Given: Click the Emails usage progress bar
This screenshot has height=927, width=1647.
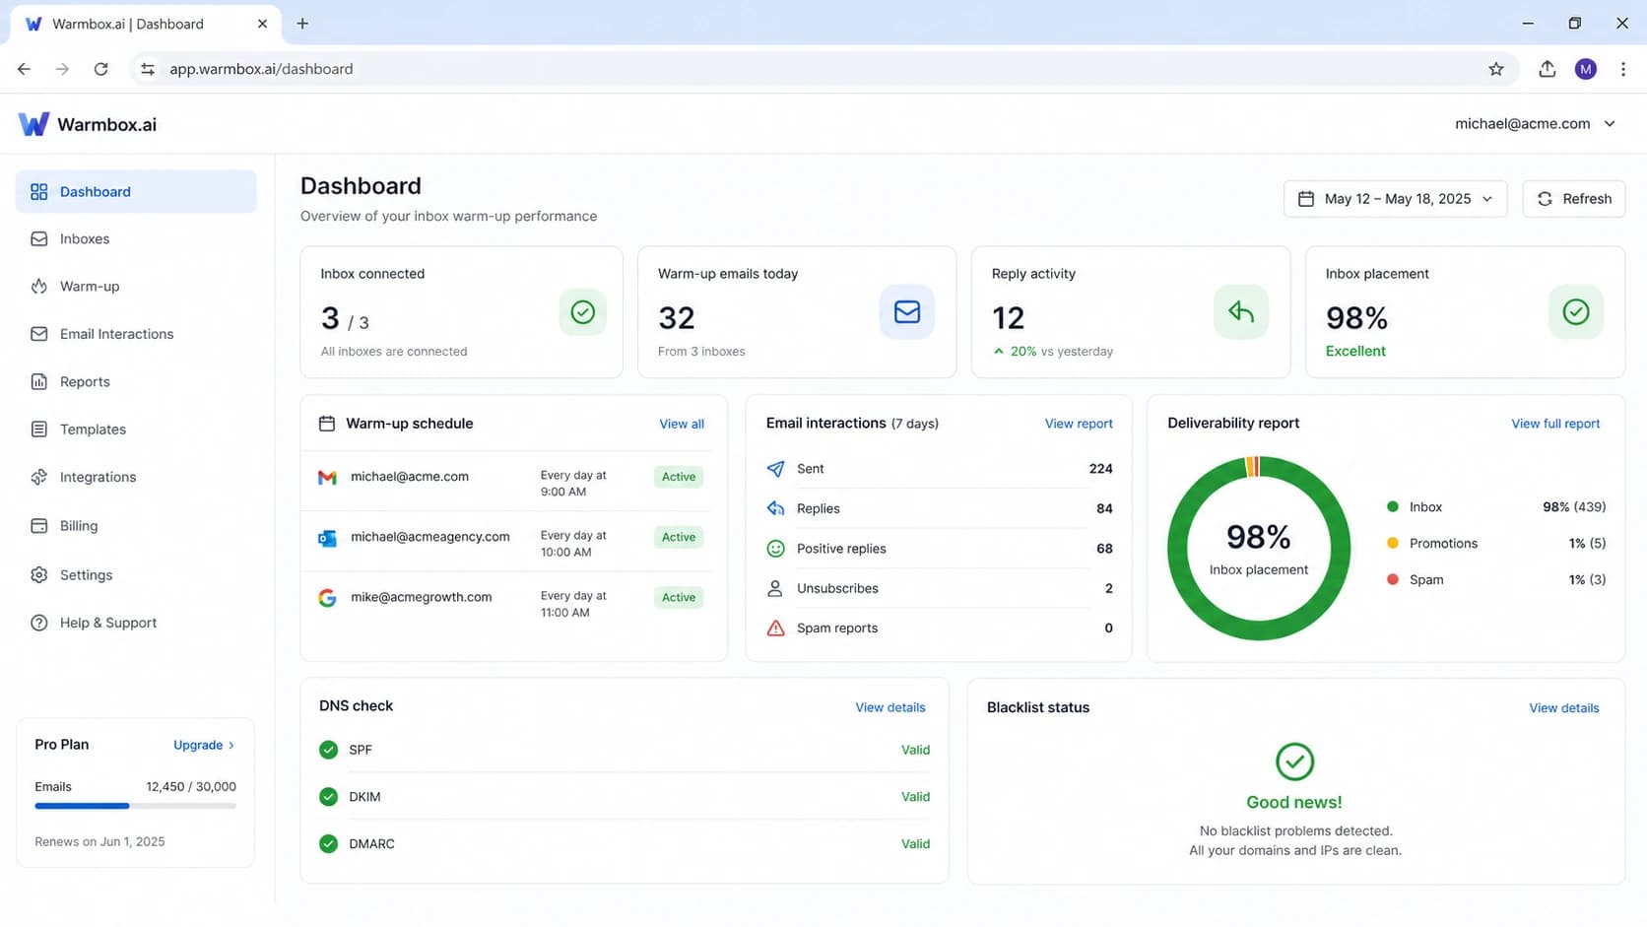Looking at the screenshot, I should coord(136,806).
